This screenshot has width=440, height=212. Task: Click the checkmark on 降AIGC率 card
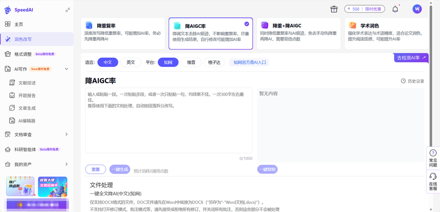(247, 24)
